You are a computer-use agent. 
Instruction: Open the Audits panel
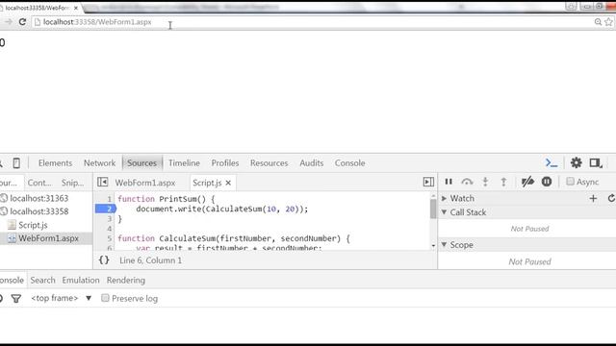pyautogui.click(x=312, y=162)
